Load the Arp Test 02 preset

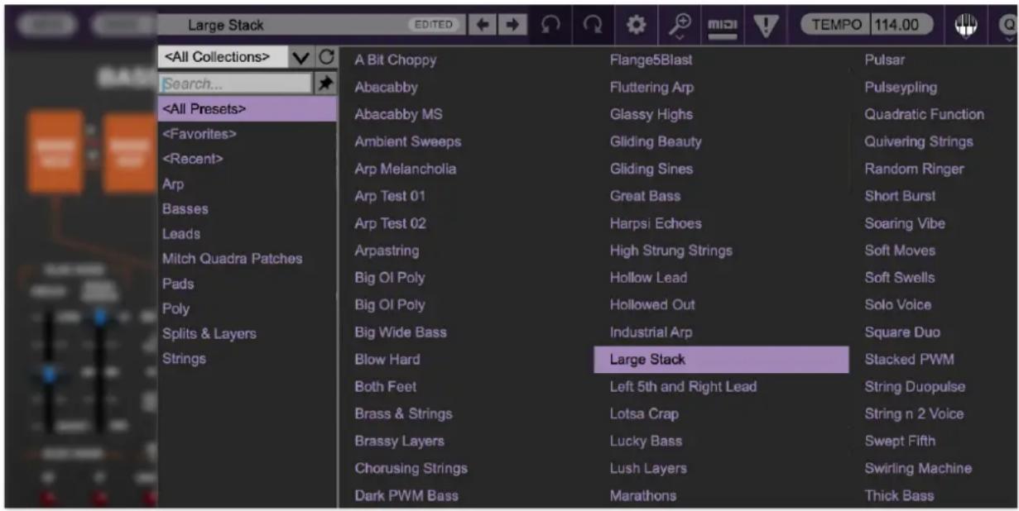[x=390, y=223]
